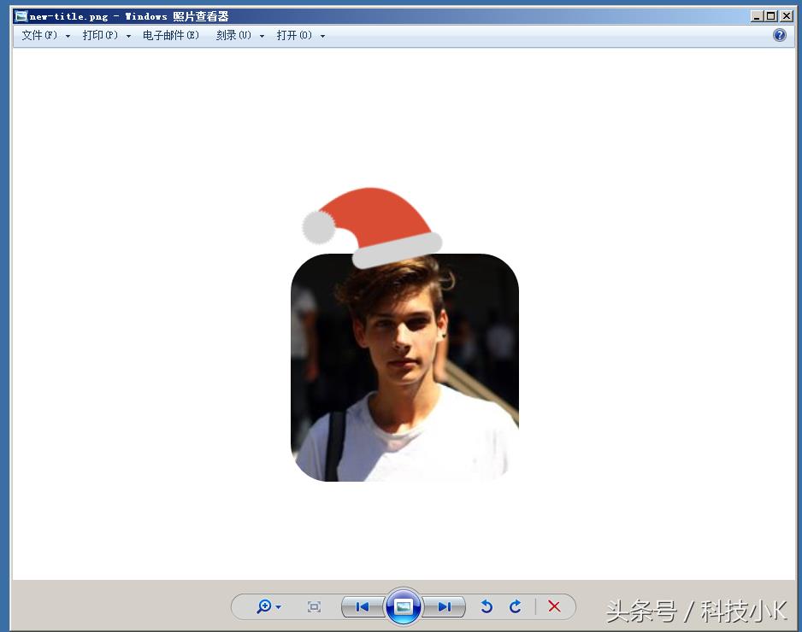Image resolution: width=802 pixels, height=632 pixels.
Task: Click the rounded portrait photo
Action: click(x=404, y=376)
